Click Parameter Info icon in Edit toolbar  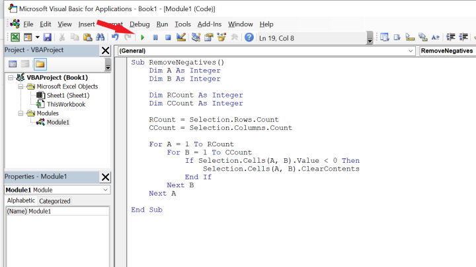pos(423,37)
